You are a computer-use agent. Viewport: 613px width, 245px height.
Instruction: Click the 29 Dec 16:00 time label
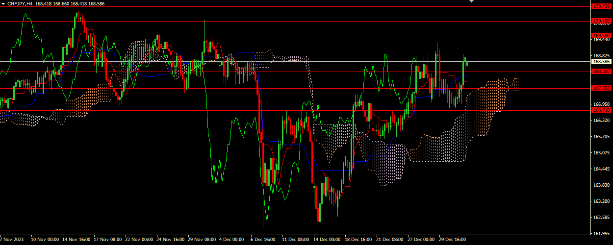pyautogui.click(x=453, y=240)
